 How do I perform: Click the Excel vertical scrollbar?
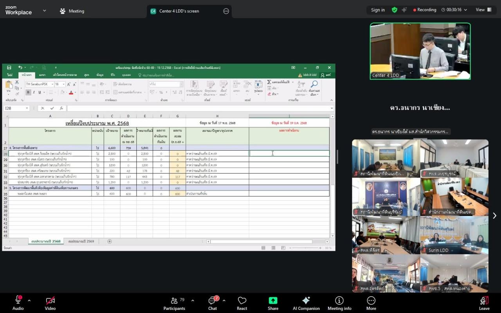[x=333, y=176]
